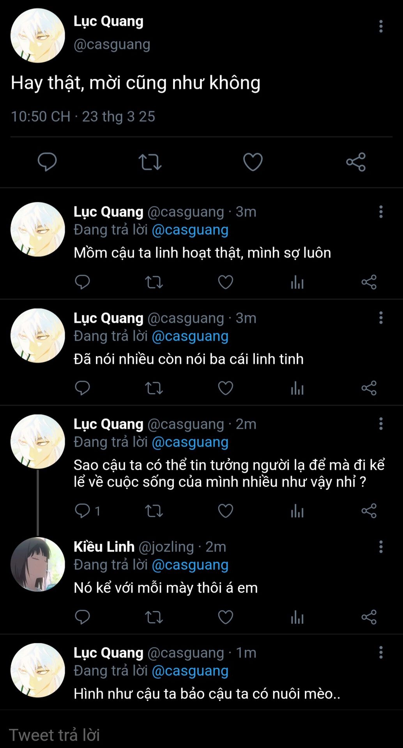This screenshot has width=403, height=748.
Task: View analytics for "Mồm cậu ta linh hoạt" reply
Action: point(297,282)
